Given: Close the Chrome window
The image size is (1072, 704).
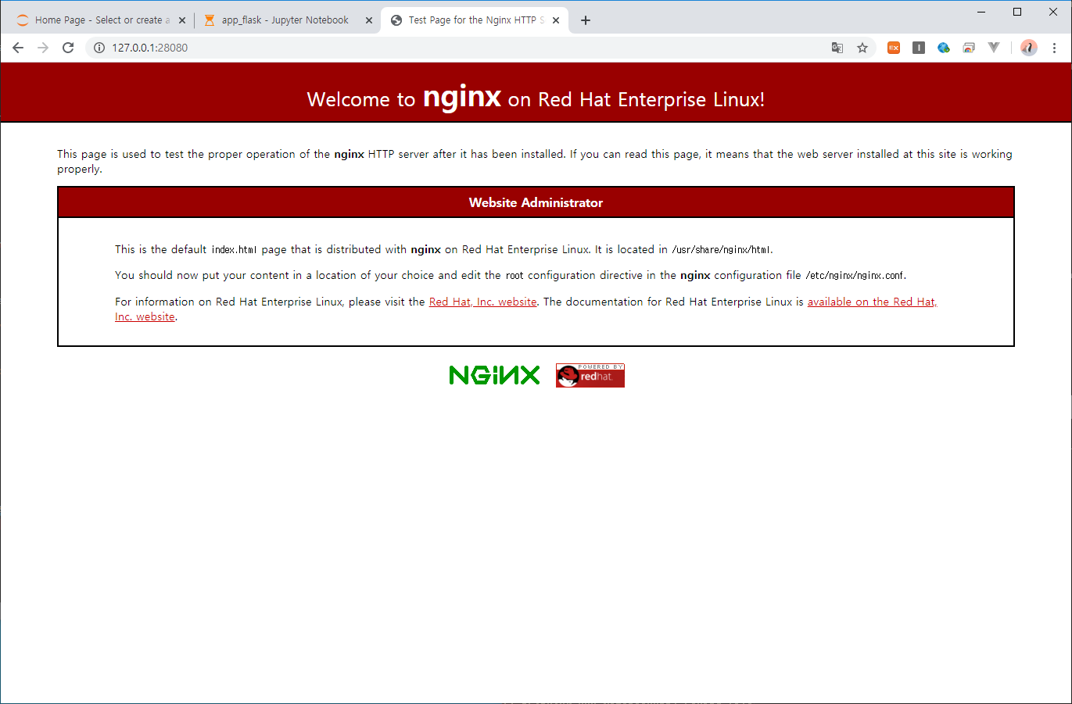Looking at the screenshot, I should [x=1053, y=12].
